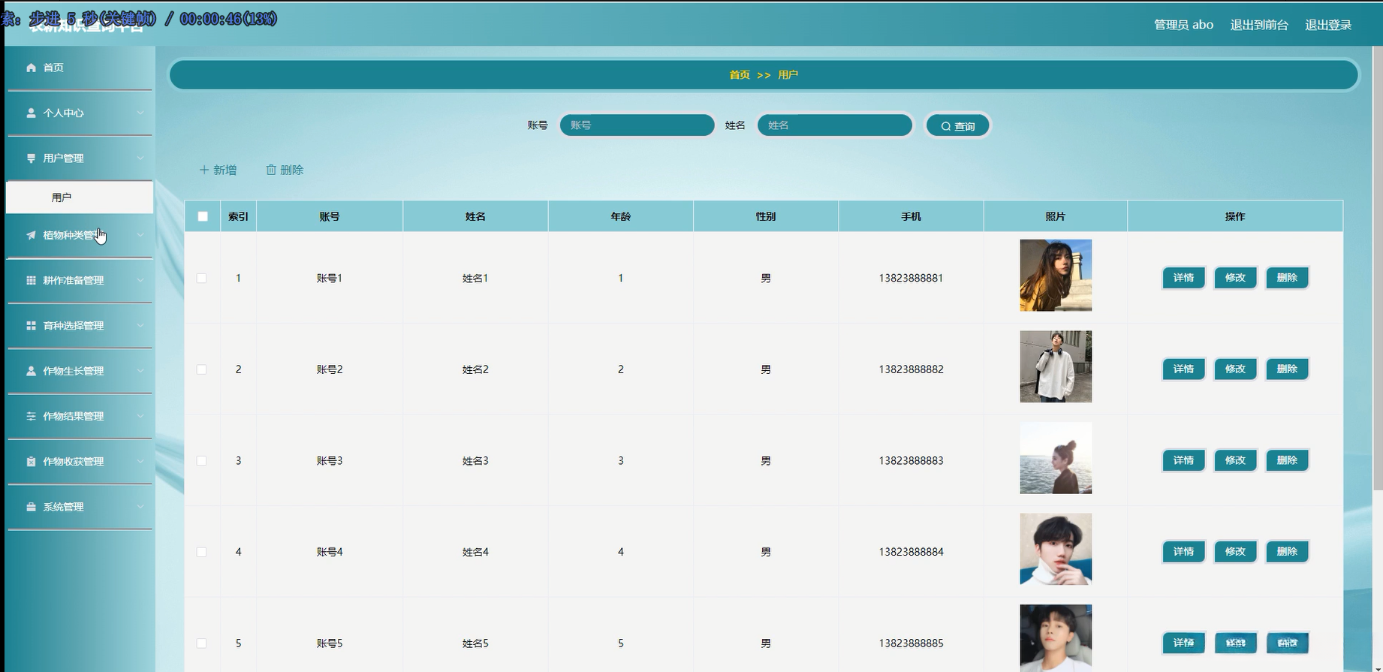Open the photo thumbnail of 账号2
Viewport: 1383px width, 672px height.
click(1056, 366)
